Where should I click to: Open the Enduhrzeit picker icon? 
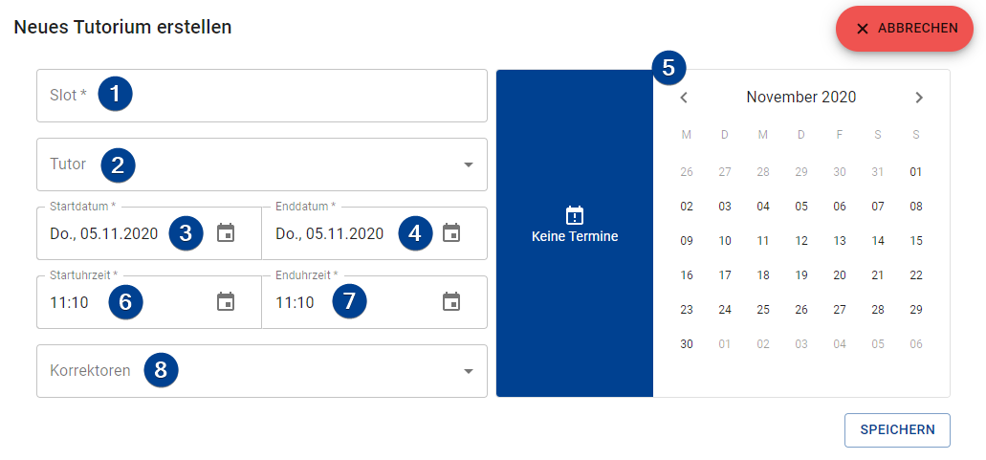click(x=450, y=302)
